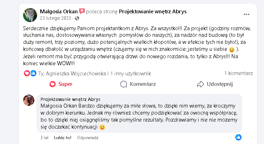Click the public audience globe icon
Viewport: 264px width, 144px height.
click(77, 18)
